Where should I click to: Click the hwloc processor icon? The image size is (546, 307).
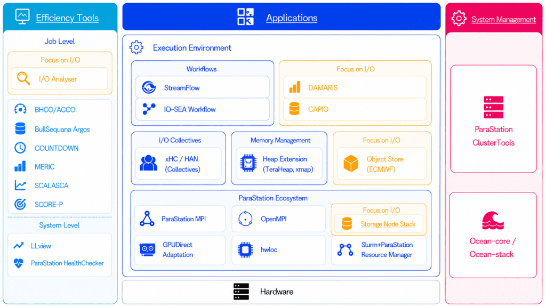pos(245,249)
